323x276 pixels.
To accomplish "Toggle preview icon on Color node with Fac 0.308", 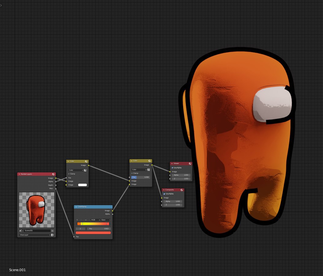I will click(x=150, y=161).
